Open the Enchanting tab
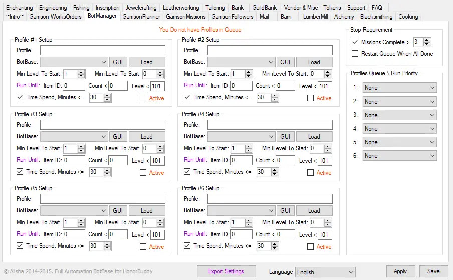The width and height of the screenshot is (453, 280). [20, 8]
